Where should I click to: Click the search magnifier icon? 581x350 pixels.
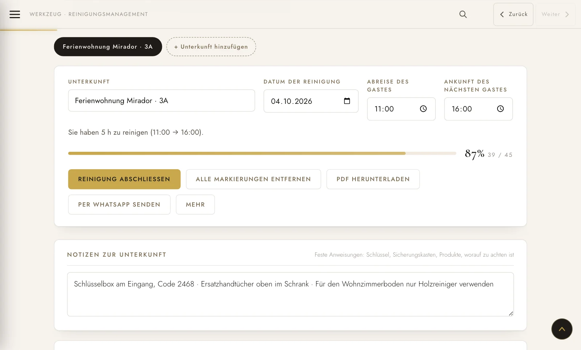463,14
